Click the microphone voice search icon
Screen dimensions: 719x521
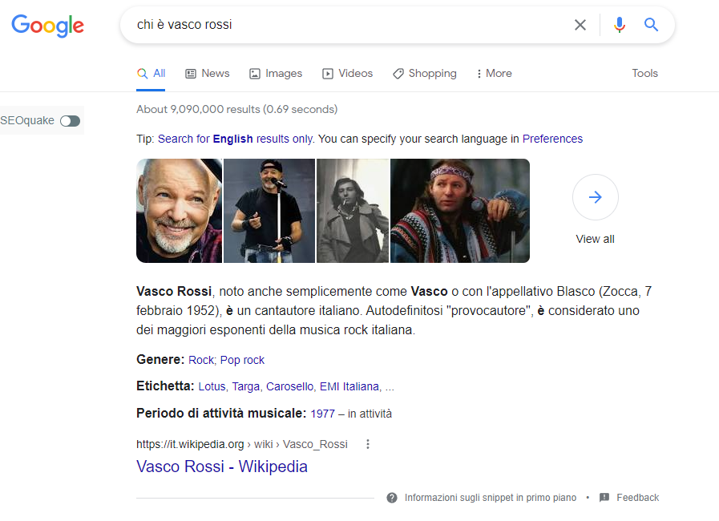[619, 25]
